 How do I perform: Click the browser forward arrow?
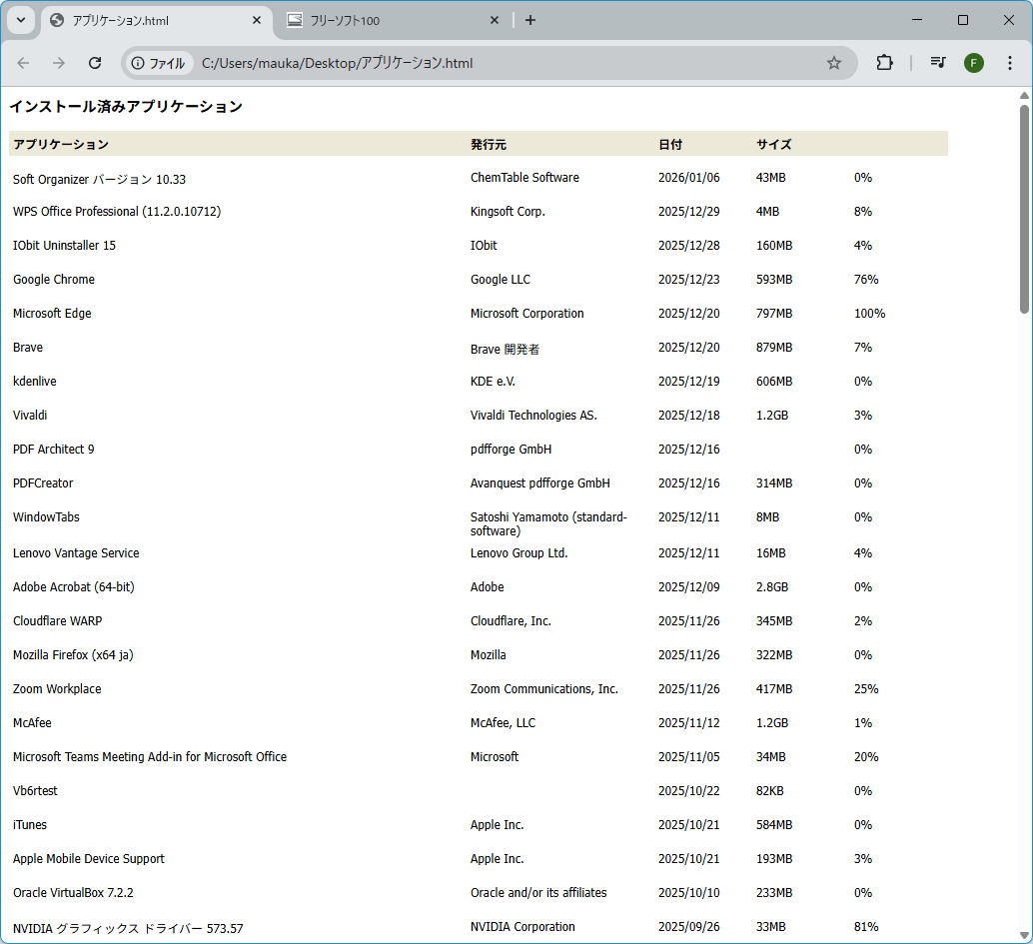pyautogui.click(x=59, y=63)
